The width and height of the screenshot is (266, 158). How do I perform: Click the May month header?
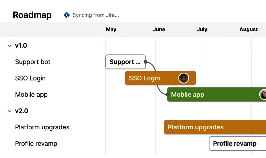[x=111, y=29]
